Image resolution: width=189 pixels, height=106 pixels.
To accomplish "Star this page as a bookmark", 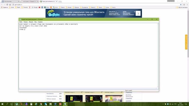I will tap(181, 5).
